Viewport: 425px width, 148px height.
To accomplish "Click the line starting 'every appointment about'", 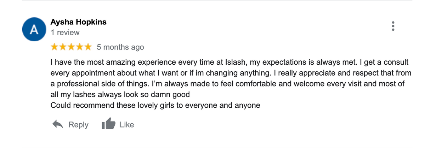I will tap(230, 73).
